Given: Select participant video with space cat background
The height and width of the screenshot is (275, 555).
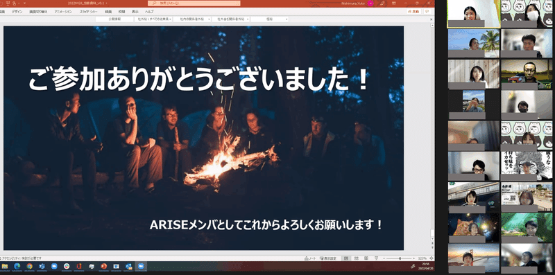Looking at the screenshot, I should (474, 227).
